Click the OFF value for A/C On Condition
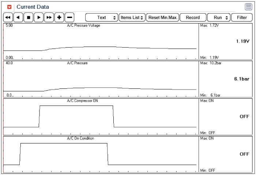 coord(244,154)
